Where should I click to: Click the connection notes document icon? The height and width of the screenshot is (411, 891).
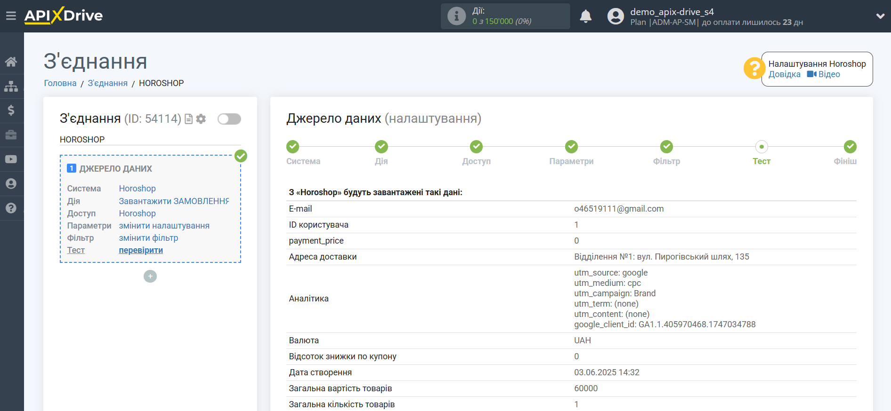[188, 119]
